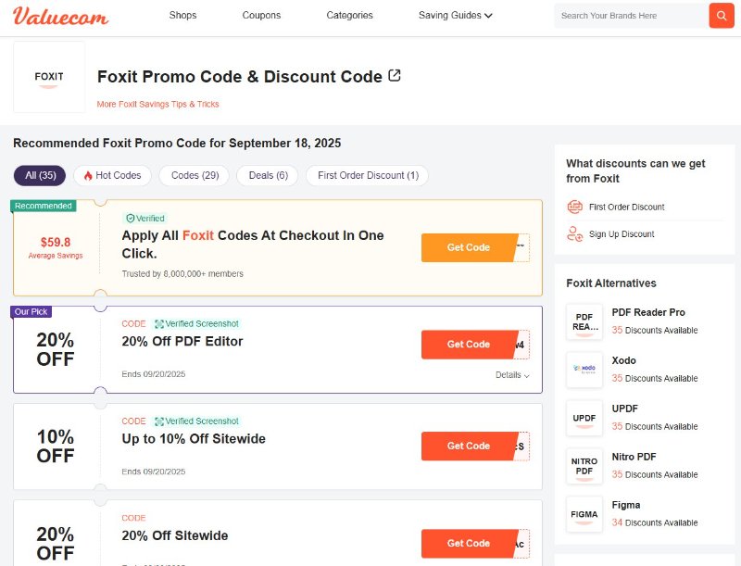Select the Figma alternative logo
741x566 pixels.
584,514
